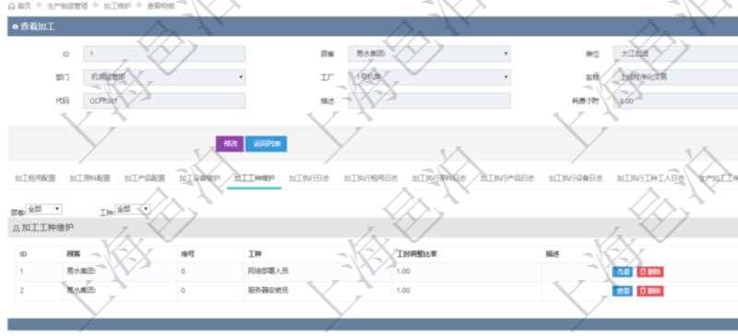The height and width of the screenshot is (336, 738).
Task: Open the 顾客 dropdown in the form
Action: (x=429, y=54)
